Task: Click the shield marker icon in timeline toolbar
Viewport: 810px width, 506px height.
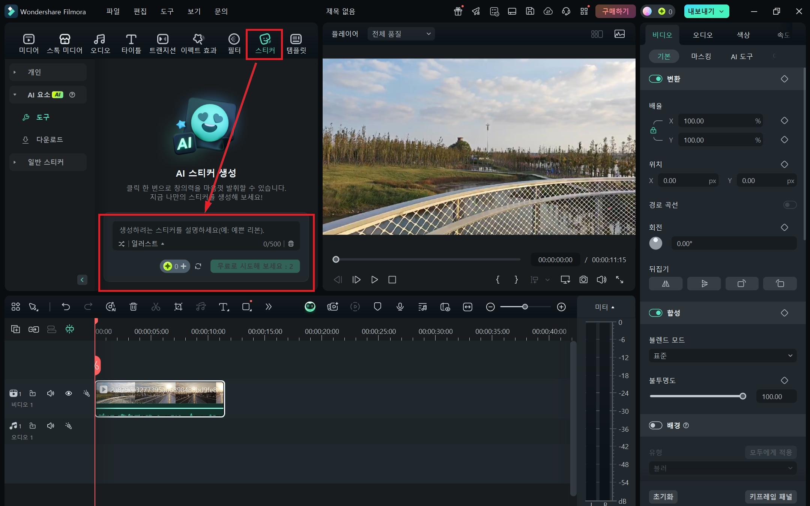Action: pyautogui.click(x=377, y=307)
